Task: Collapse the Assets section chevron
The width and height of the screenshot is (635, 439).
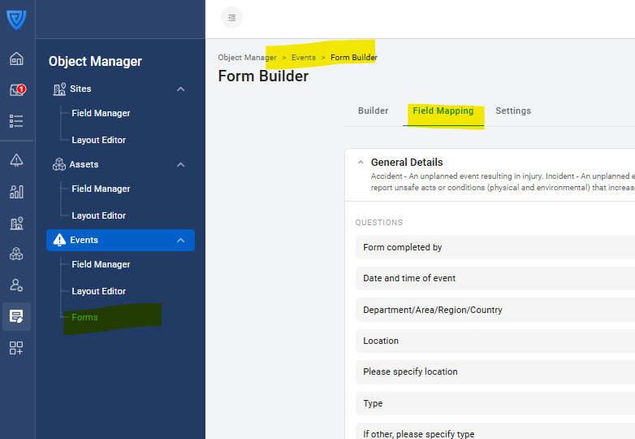Action: point(181,164)
